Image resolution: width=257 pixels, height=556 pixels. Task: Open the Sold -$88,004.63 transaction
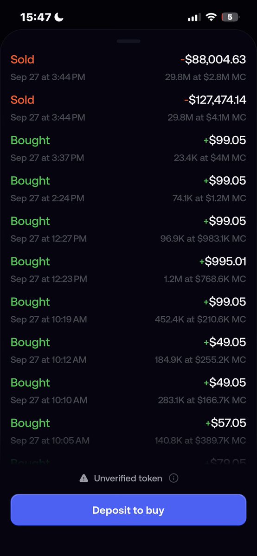[128, 67]
